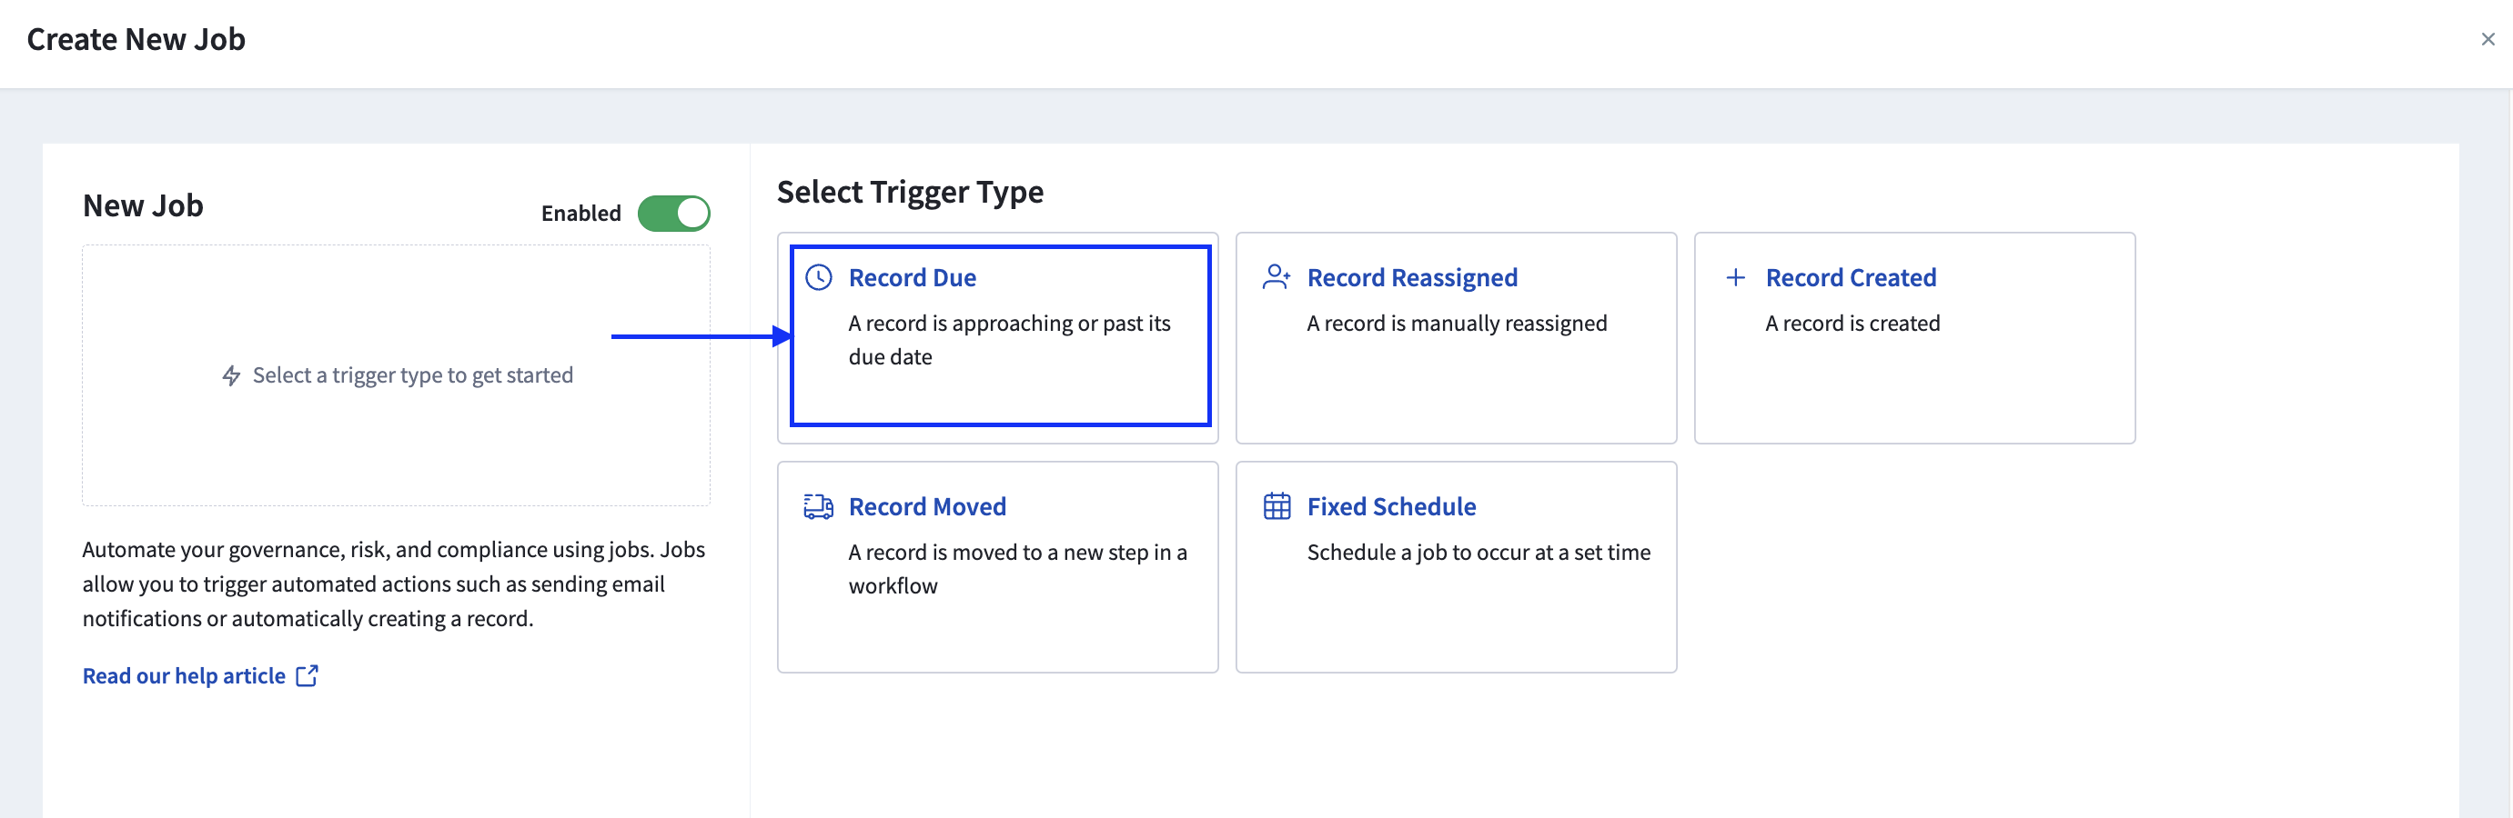This screenshot has height=818, width=2513.
Task: Choose the Record Reassigned trigger title
Action: click(1411, 278)
